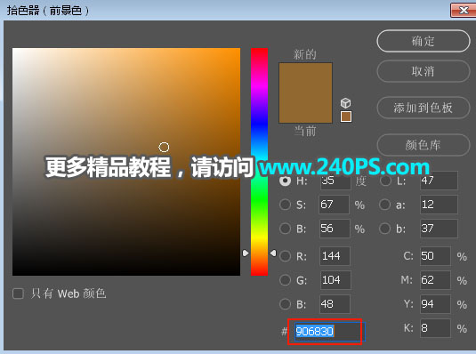Image resolution: width=476 pixels, height=354 pixels.
Task: Click the 取消 cancel button
Action: pyautogui.click(x=424, y=71)
